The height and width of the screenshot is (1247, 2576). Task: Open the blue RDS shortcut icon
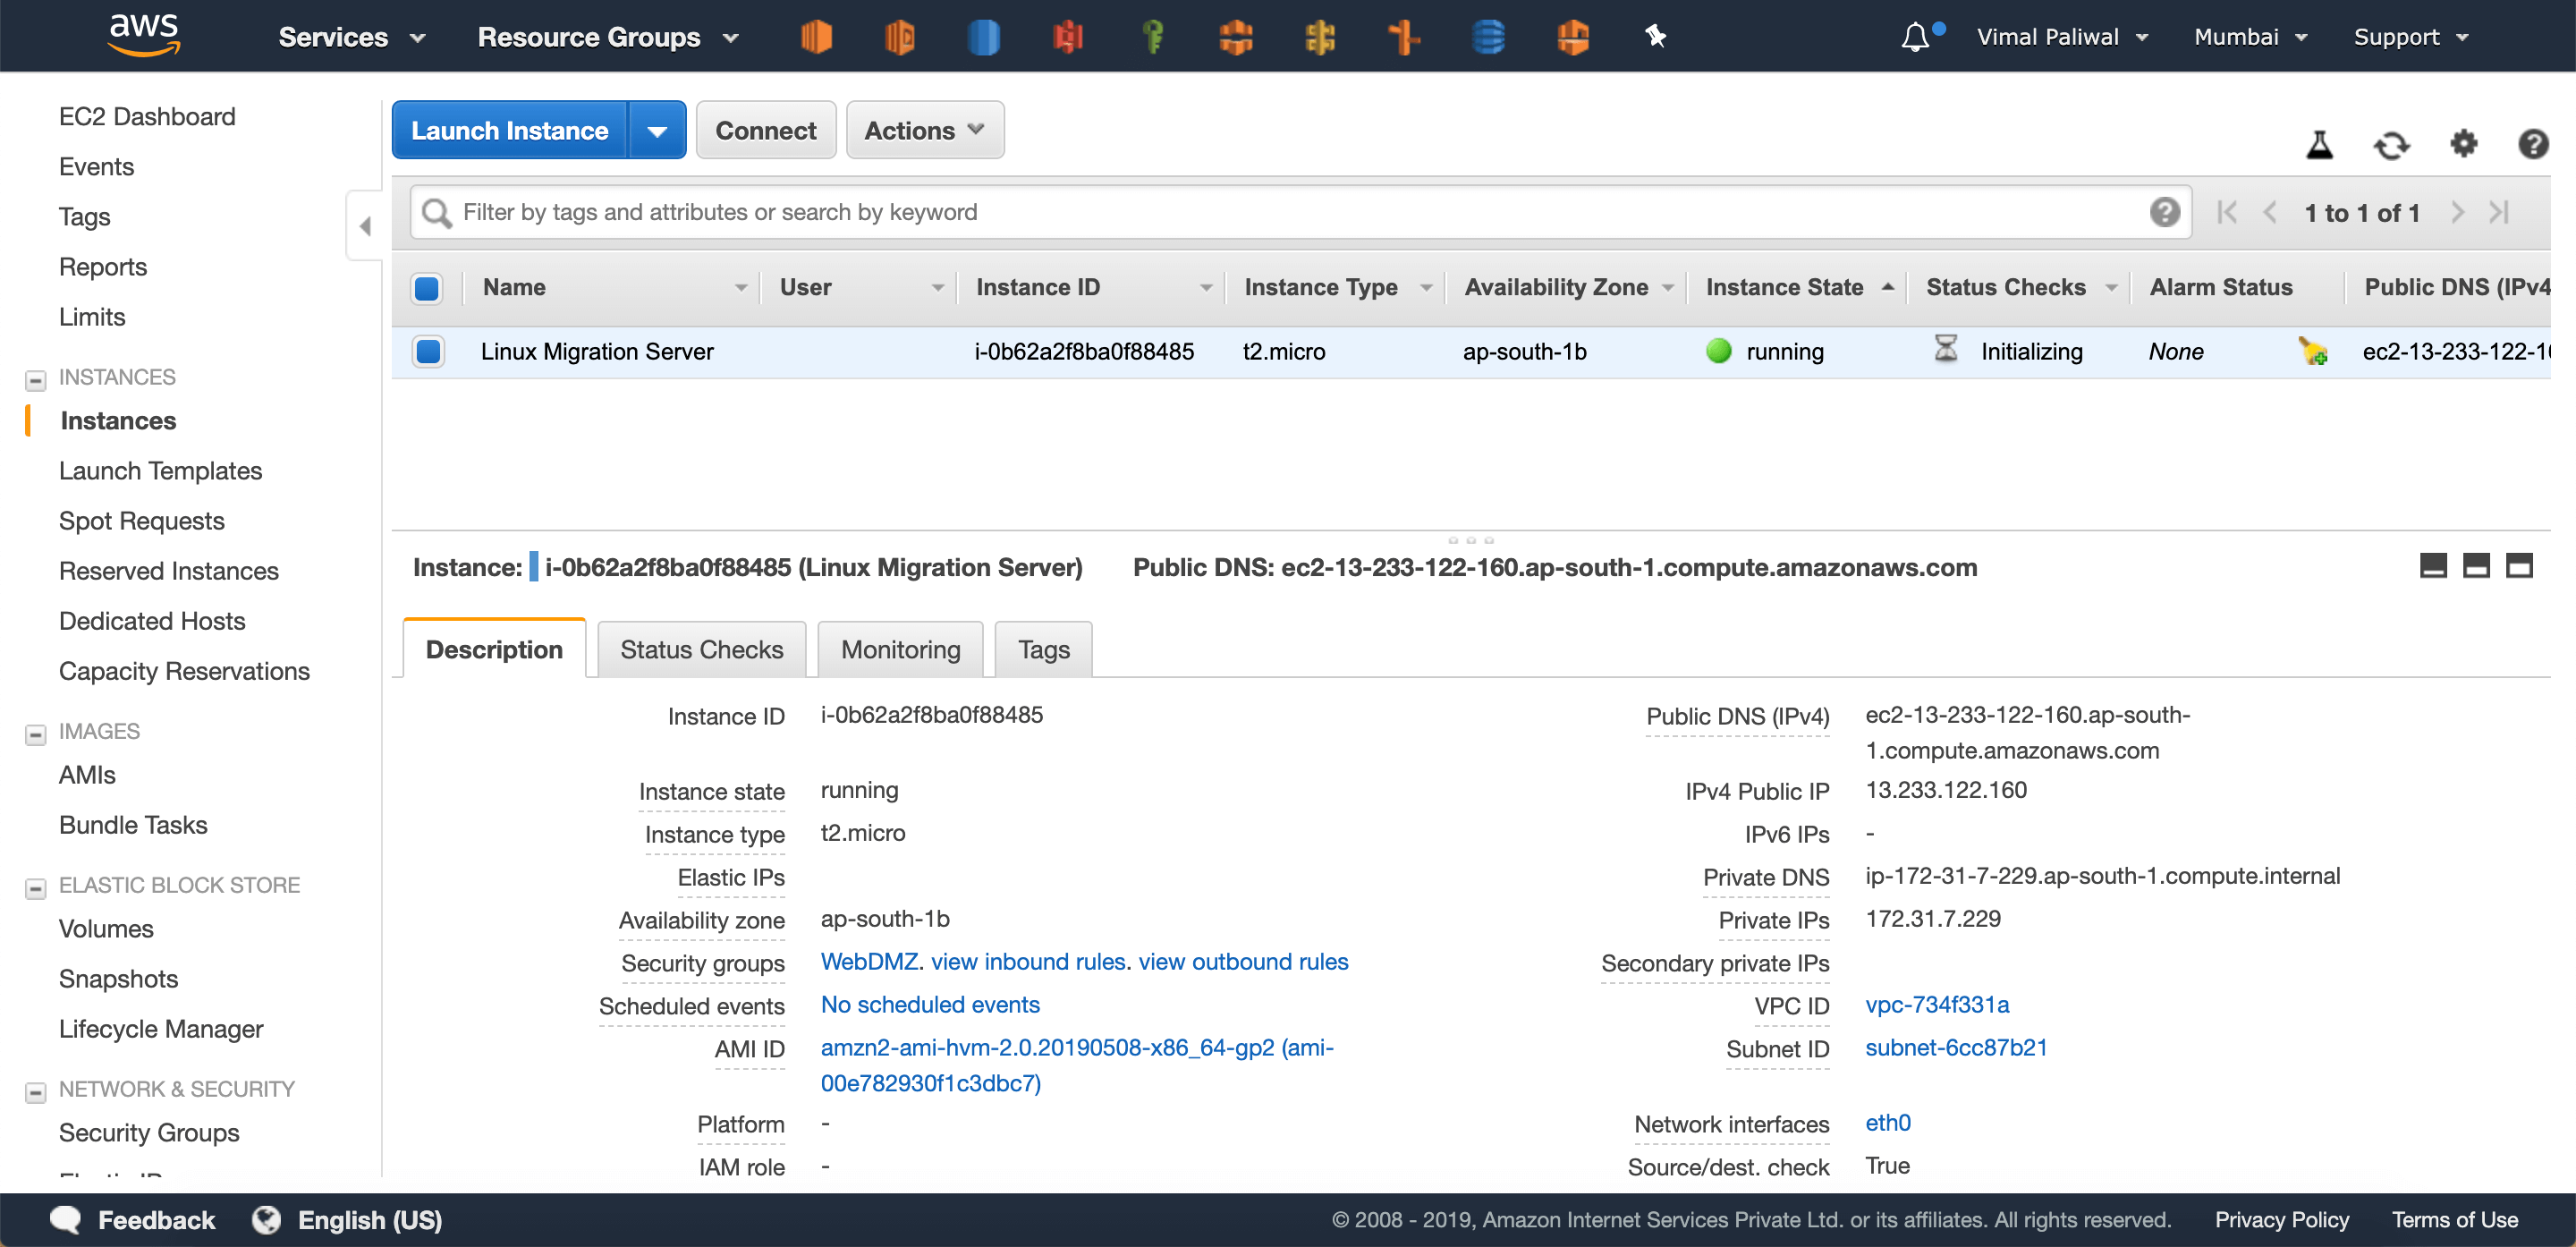pos(984,37)
